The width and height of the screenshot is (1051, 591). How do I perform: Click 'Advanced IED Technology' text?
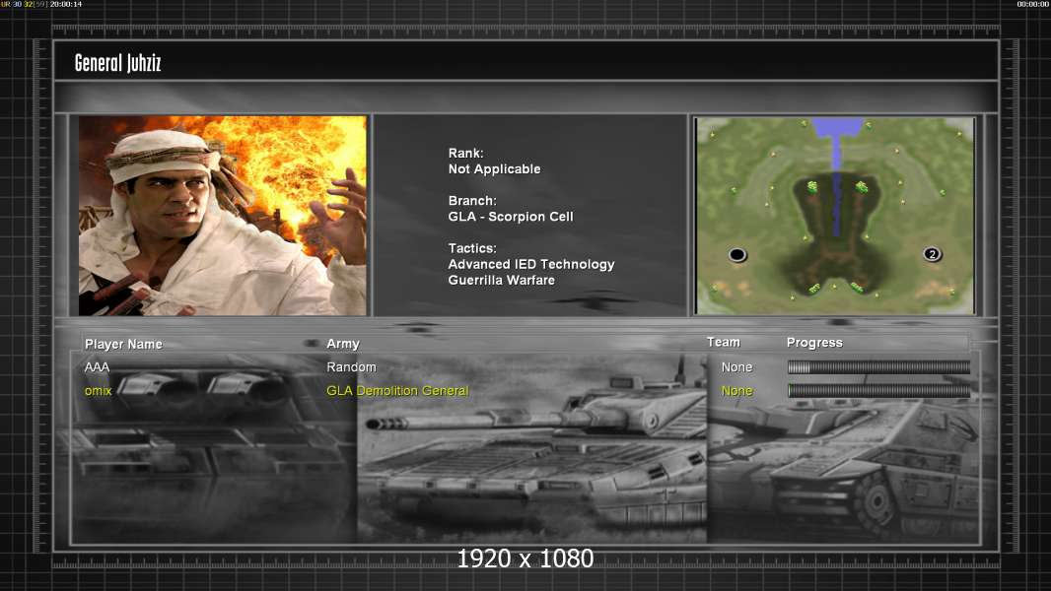(x=531, y=264)
